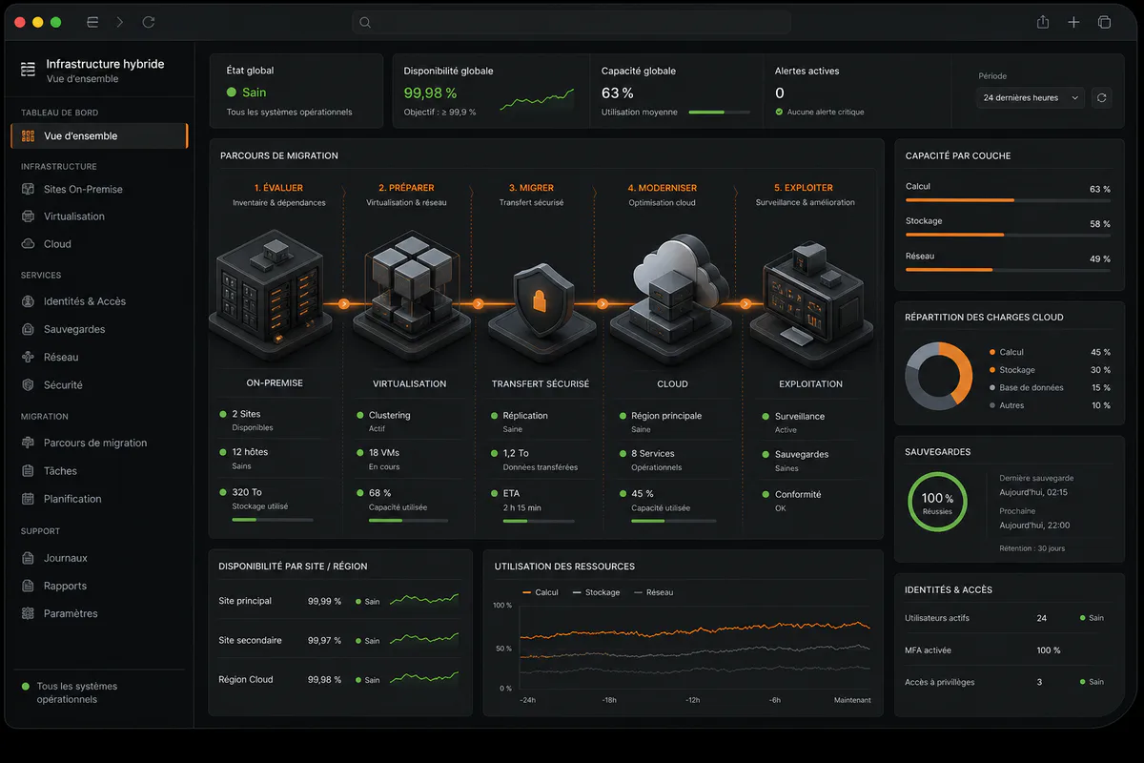Click the Sauvegardes sidebar icon
The image size is (1144, 763).
[28, 329]
